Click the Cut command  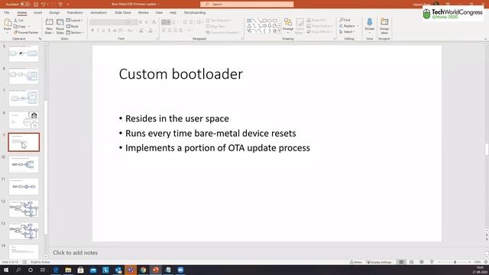[x=18, y=21]
